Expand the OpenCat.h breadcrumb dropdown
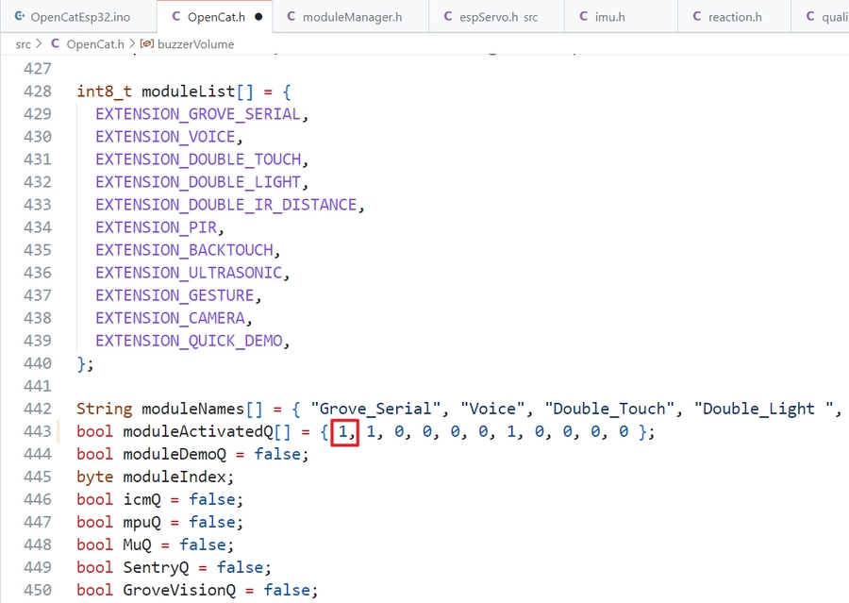Screen dimensions: 849x603 [x=95, y=44]
